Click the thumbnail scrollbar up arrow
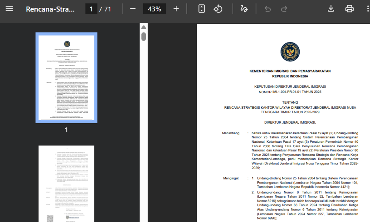This screenshot has height=222, width=370. (144, 27)
